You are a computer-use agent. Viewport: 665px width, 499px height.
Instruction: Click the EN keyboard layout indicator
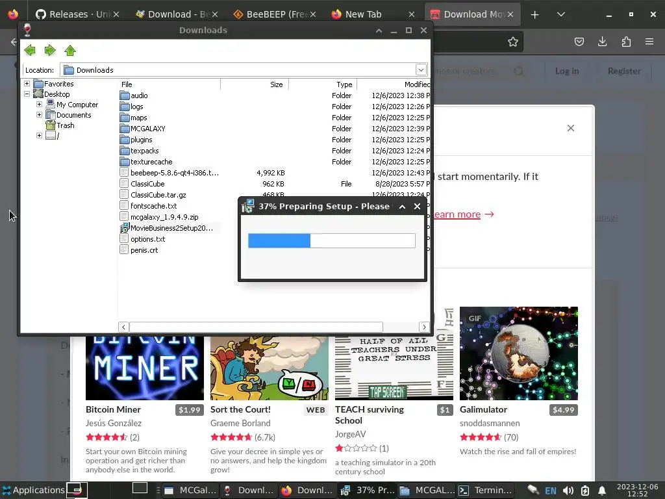(x=551, y=491)
